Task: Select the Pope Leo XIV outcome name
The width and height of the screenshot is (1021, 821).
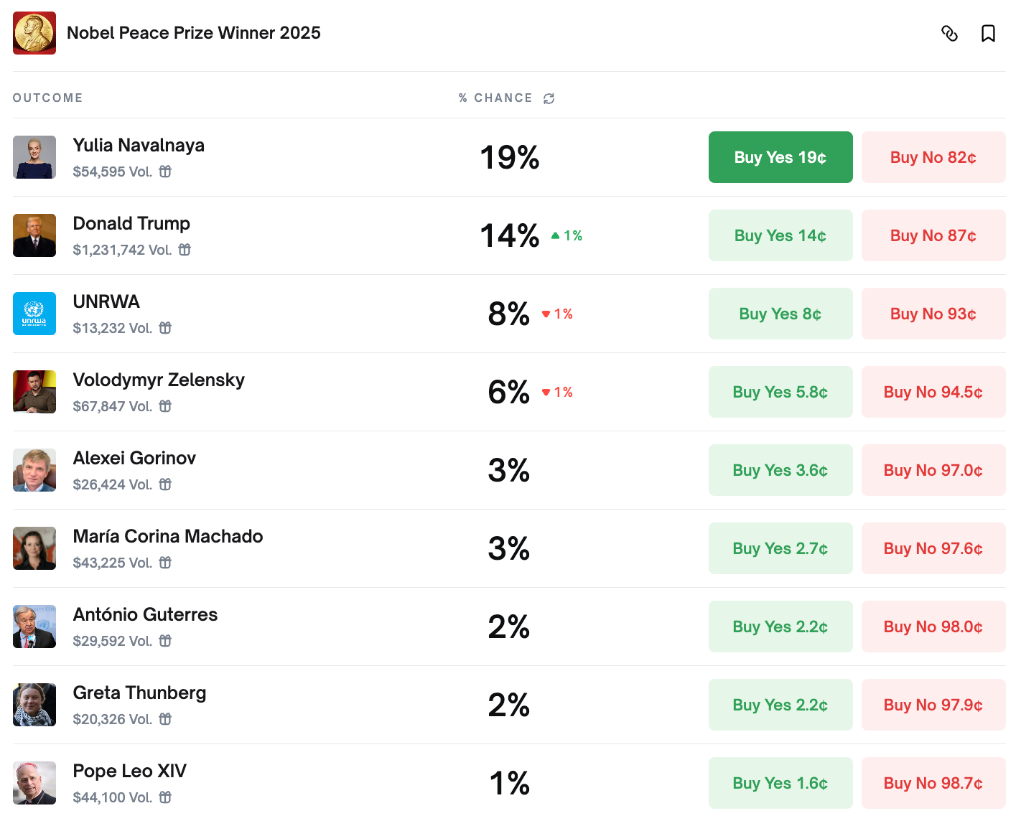Action: 130,771
